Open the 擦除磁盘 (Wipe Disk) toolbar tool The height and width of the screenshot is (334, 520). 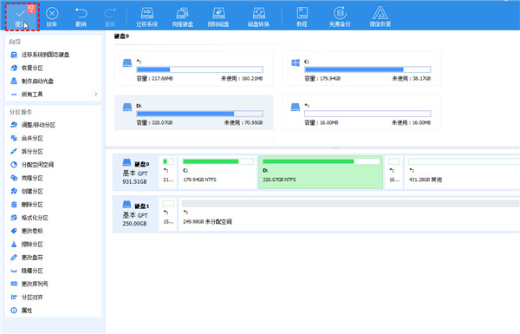[x=218, y=16]
